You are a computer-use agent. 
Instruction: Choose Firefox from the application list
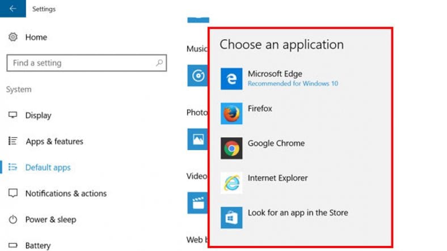[x=301, y=113]
